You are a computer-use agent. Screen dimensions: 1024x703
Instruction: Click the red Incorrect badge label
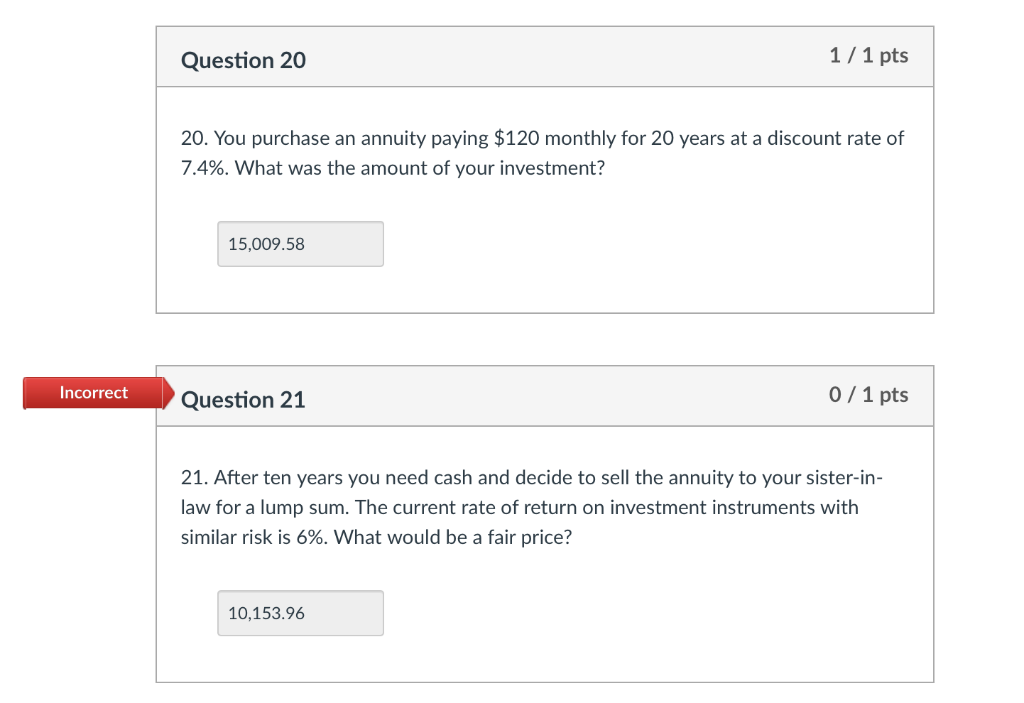[93, 393]
